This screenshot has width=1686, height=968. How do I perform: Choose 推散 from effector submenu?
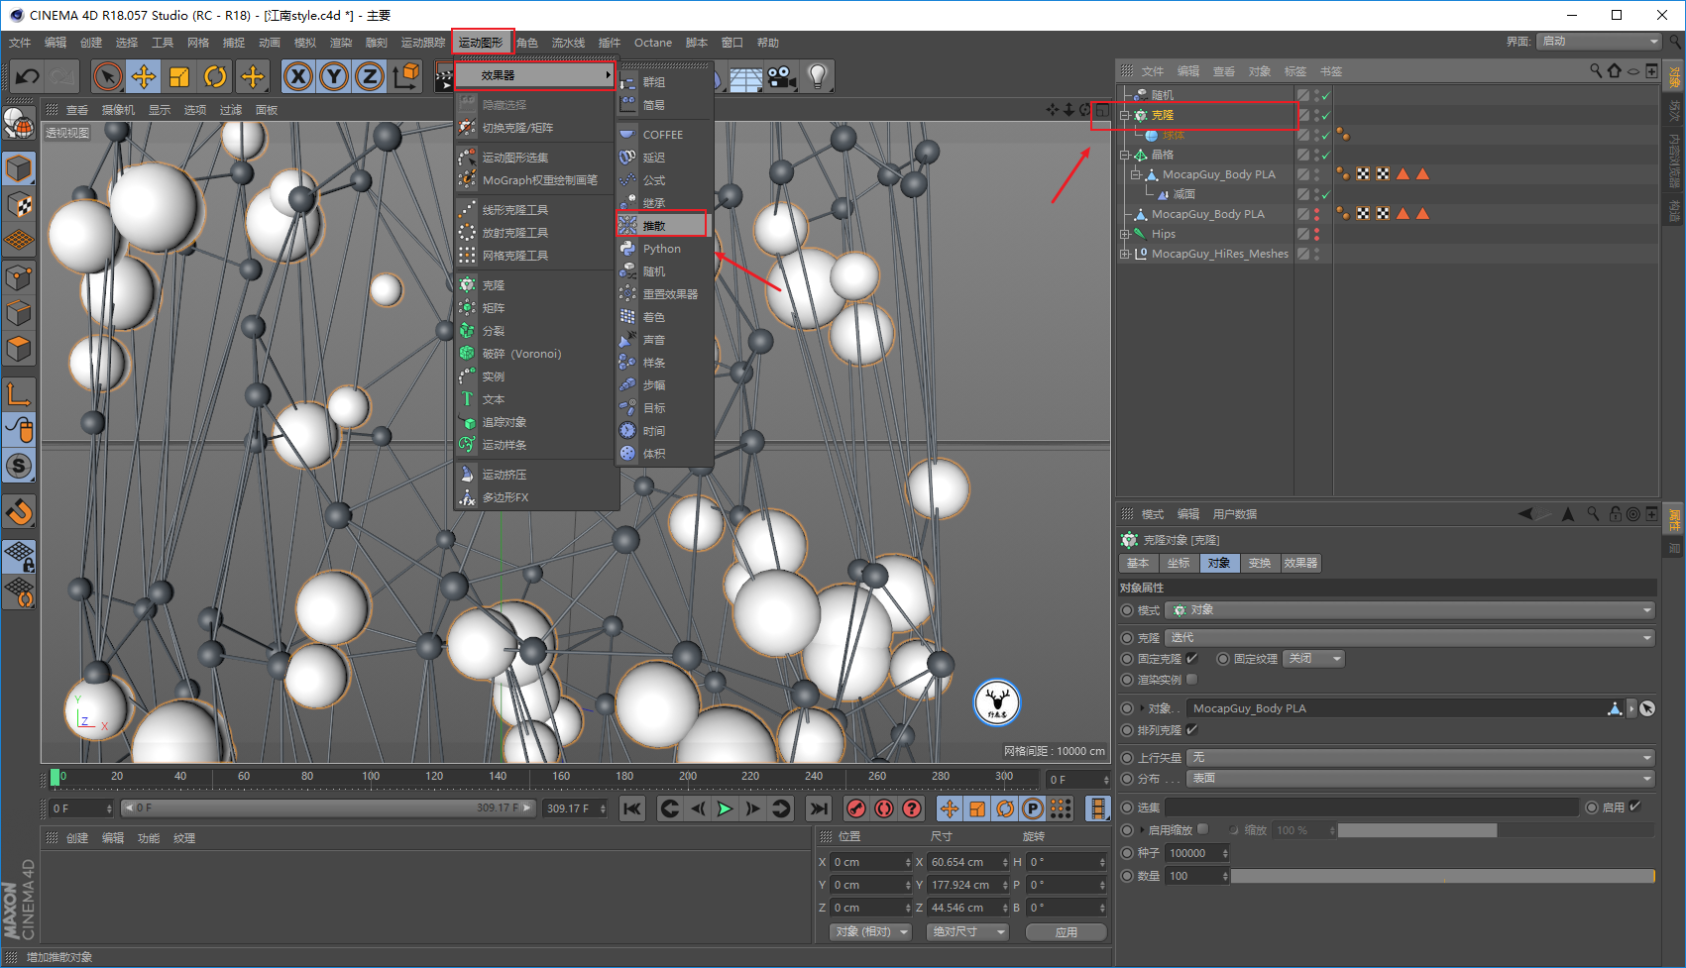point(662,226)
